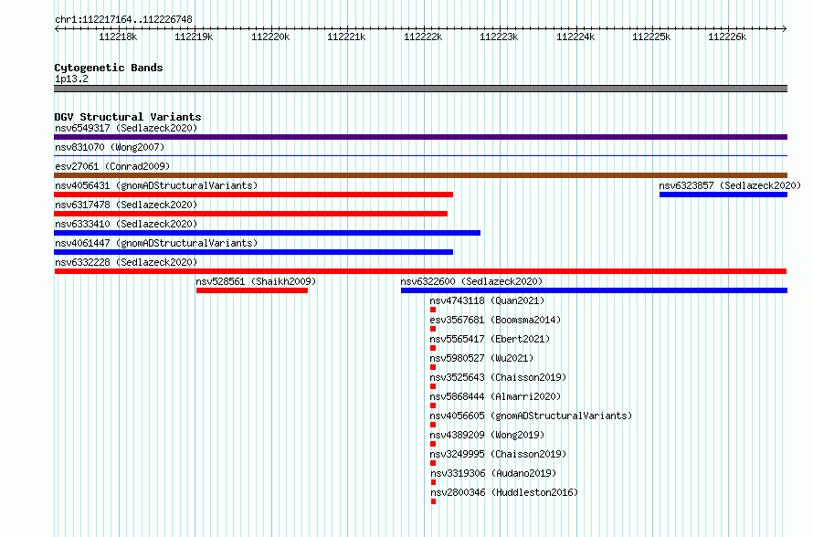Screen dimensions: 813x537
Task: Click the 112223k ruler position
Action: click(499, 37)
